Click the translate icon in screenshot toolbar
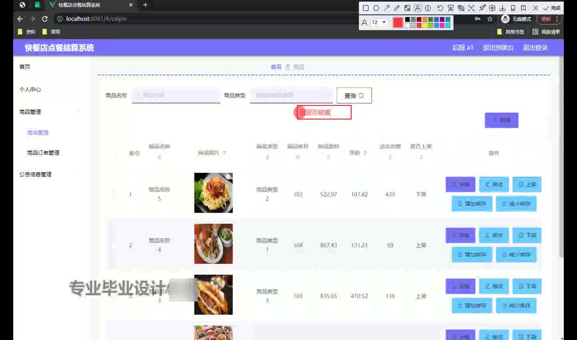 click(x=461, y=8)
